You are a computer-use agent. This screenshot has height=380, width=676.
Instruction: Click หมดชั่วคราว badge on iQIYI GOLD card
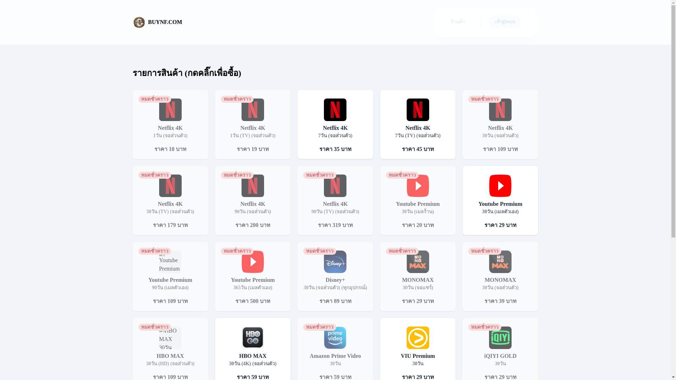(x=484, y=327)
